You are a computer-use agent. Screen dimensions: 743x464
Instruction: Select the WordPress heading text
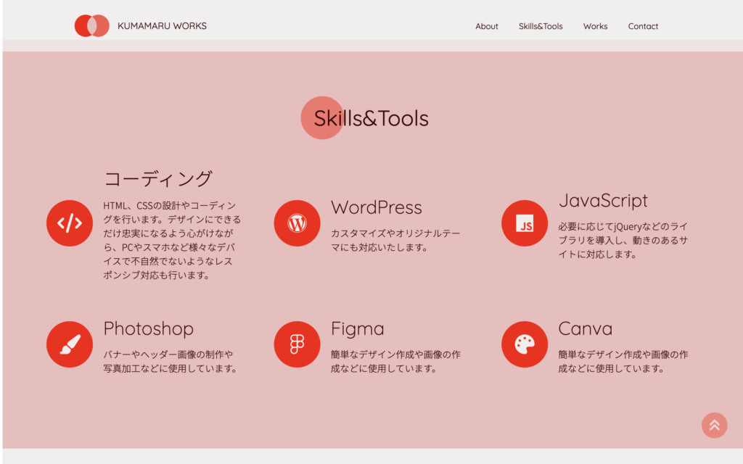(x=376, y=207)
